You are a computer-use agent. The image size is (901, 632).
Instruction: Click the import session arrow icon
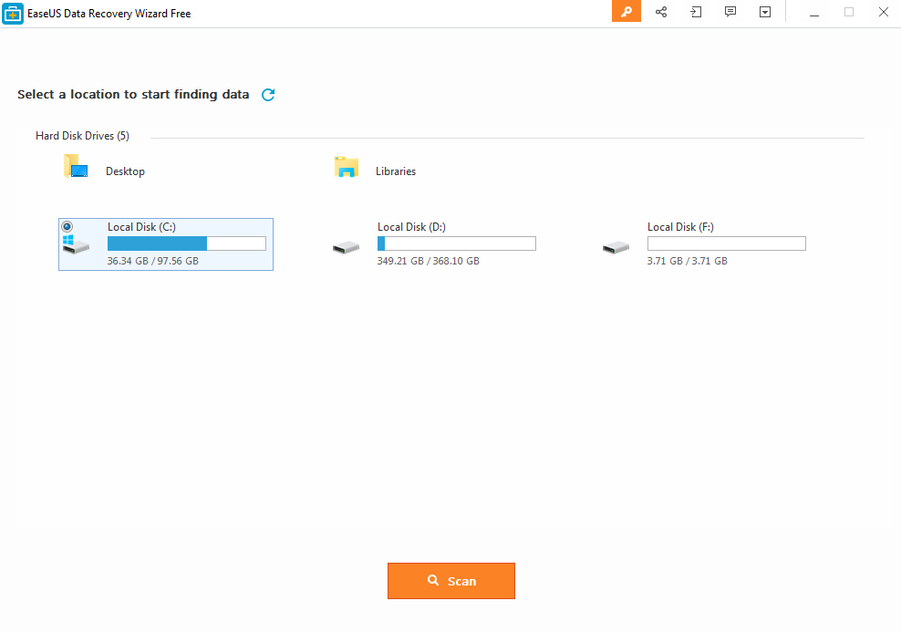click(x=696, y=12)
